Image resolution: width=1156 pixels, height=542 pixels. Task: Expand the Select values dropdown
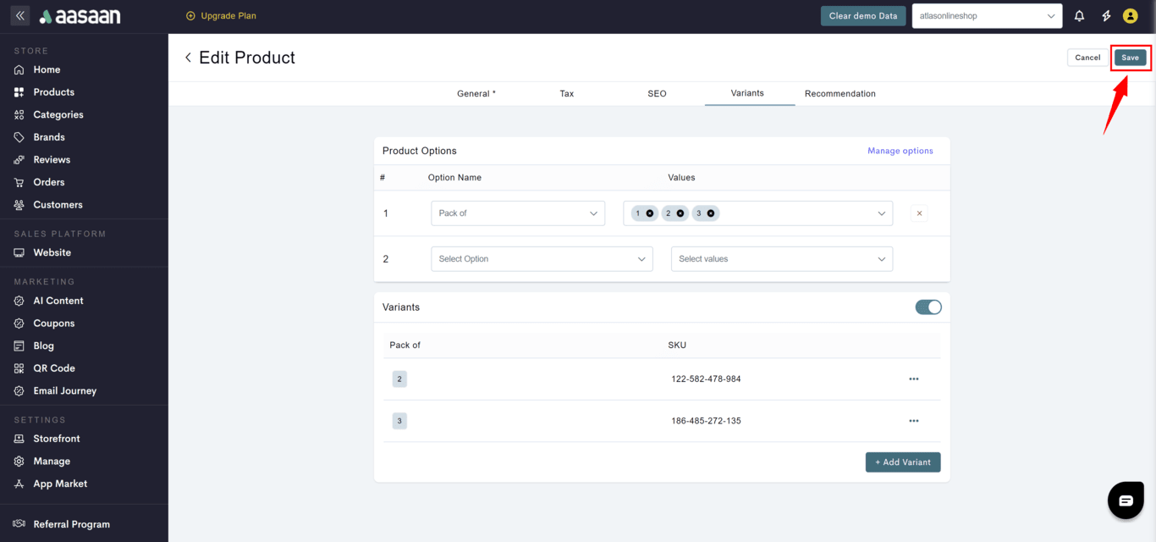pyautogui.click(x=781, y=259)
